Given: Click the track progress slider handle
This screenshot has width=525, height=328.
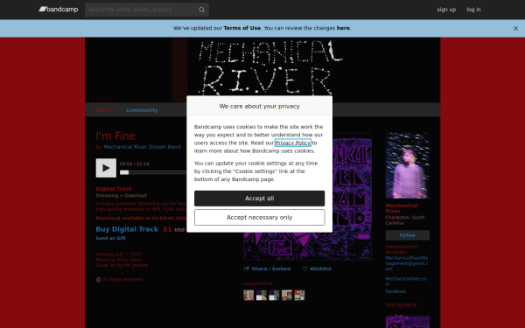Looking at the screenshot, I should pyautogui.click(x=124, y=172).
